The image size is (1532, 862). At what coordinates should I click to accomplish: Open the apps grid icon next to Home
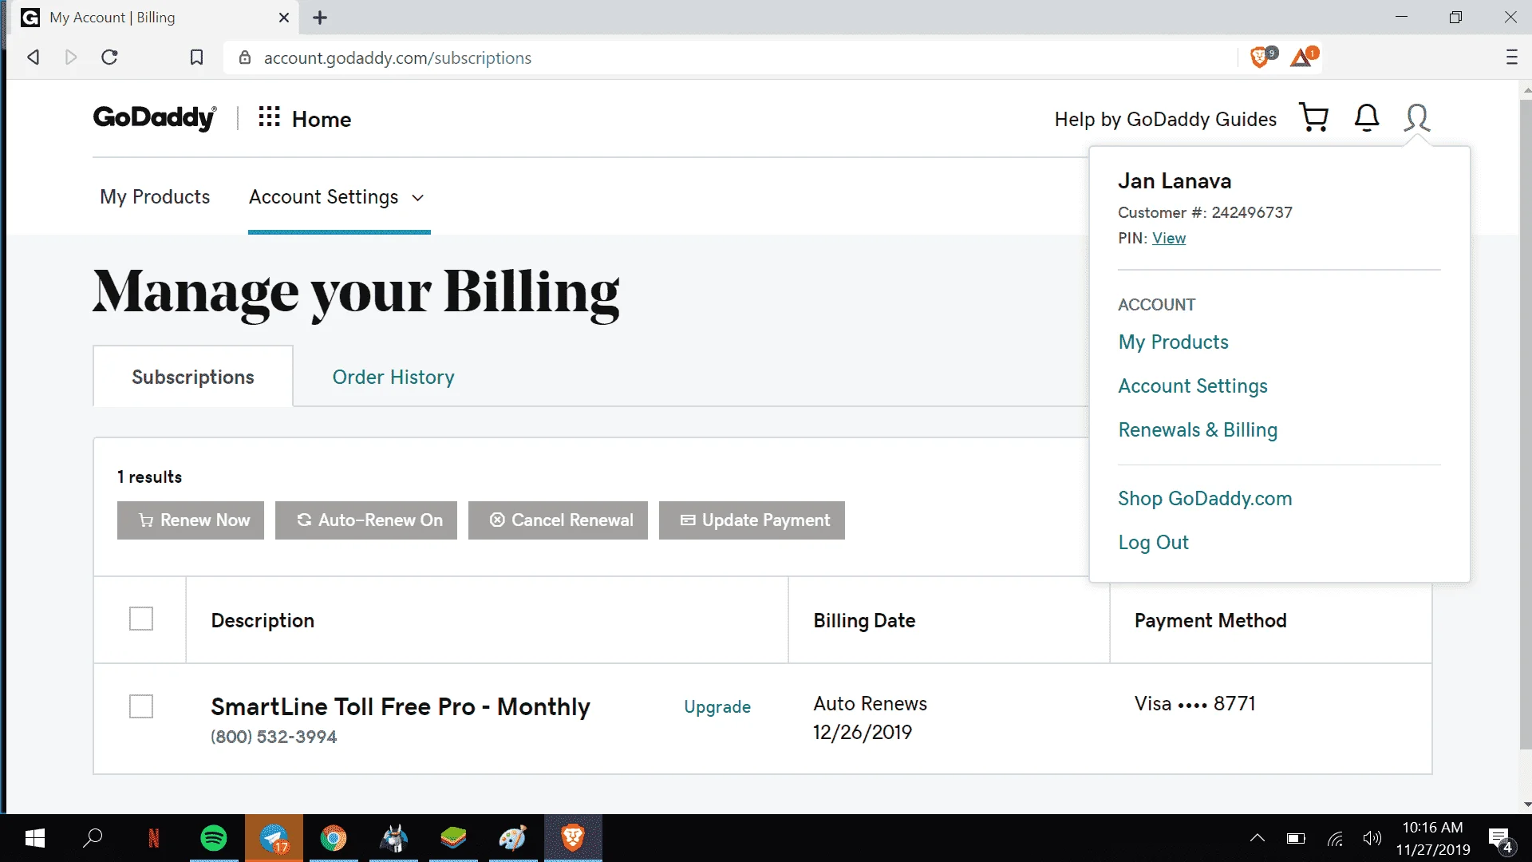[269, 117]
